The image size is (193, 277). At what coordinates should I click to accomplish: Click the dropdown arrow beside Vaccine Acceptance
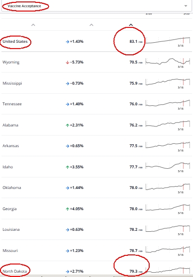tap(186, 6)
